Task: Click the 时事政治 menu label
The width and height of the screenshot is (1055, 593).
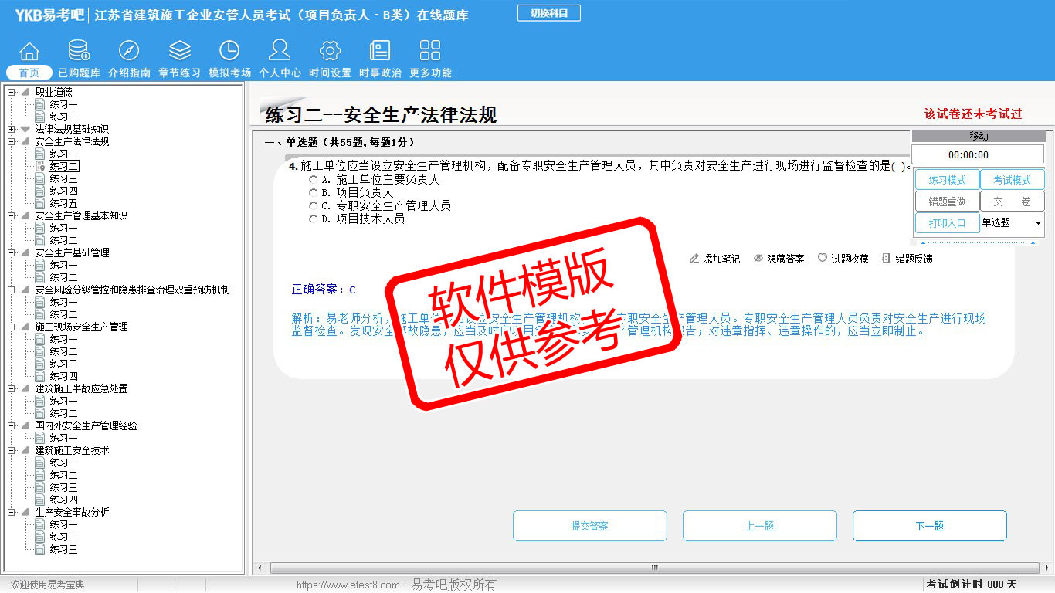Action: click(x=380, y=73)
